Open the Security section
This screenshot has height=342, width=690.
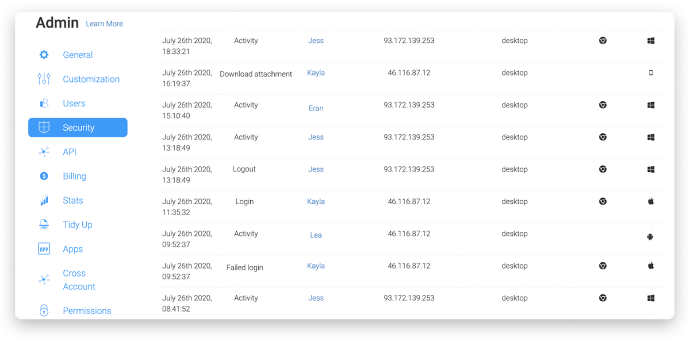pyautogui.click(x=78, y=127)
